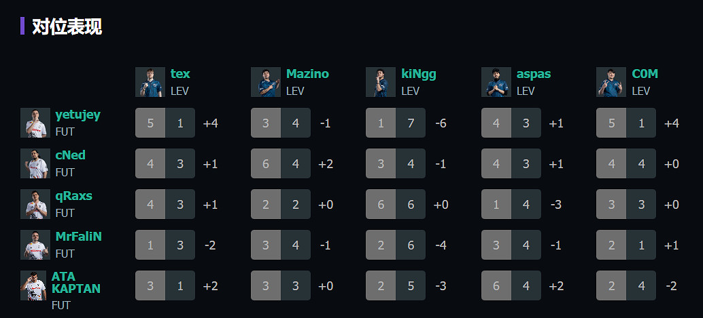
Task: Select C0M's avatar image
Action: click(611, 82)
